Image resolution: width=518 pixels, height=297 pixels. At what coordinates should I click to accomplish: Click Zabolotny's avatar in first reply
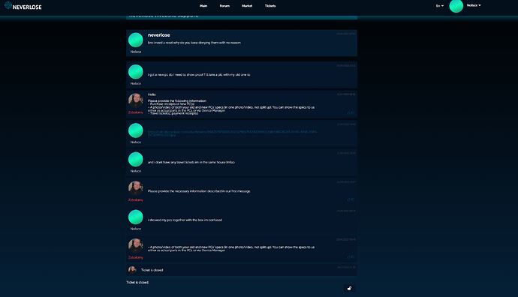(135, 100)
